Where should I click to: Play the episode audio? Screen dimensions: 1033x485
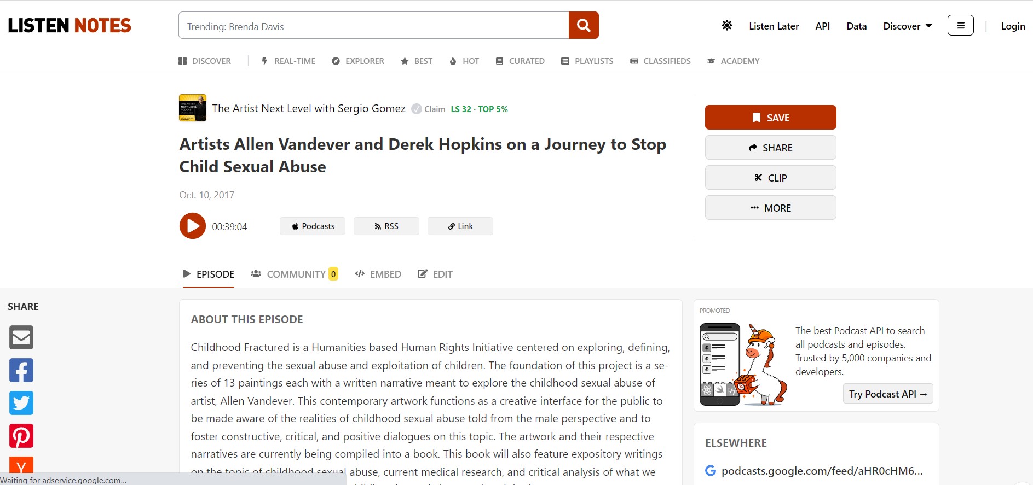[x=193, y=226]
